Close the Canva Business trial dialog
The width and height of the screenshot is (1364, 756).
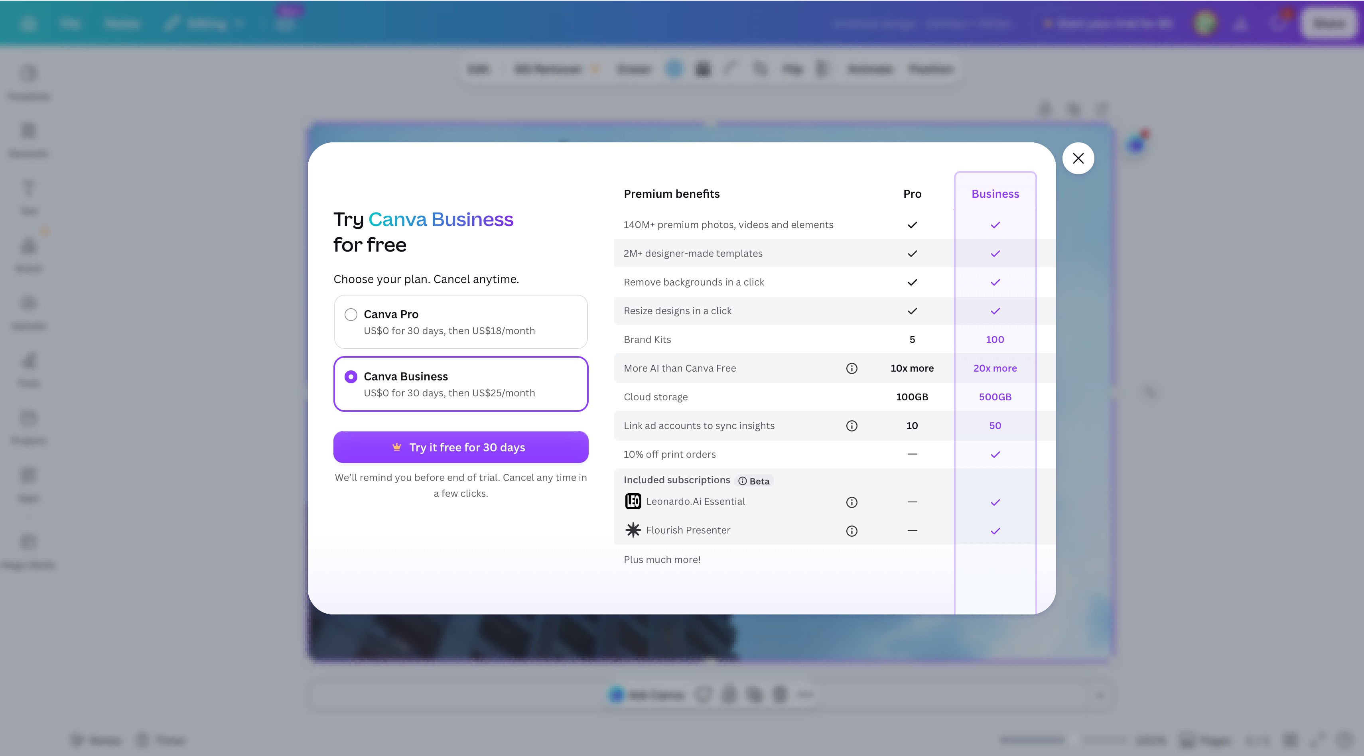pos(1078,158)
